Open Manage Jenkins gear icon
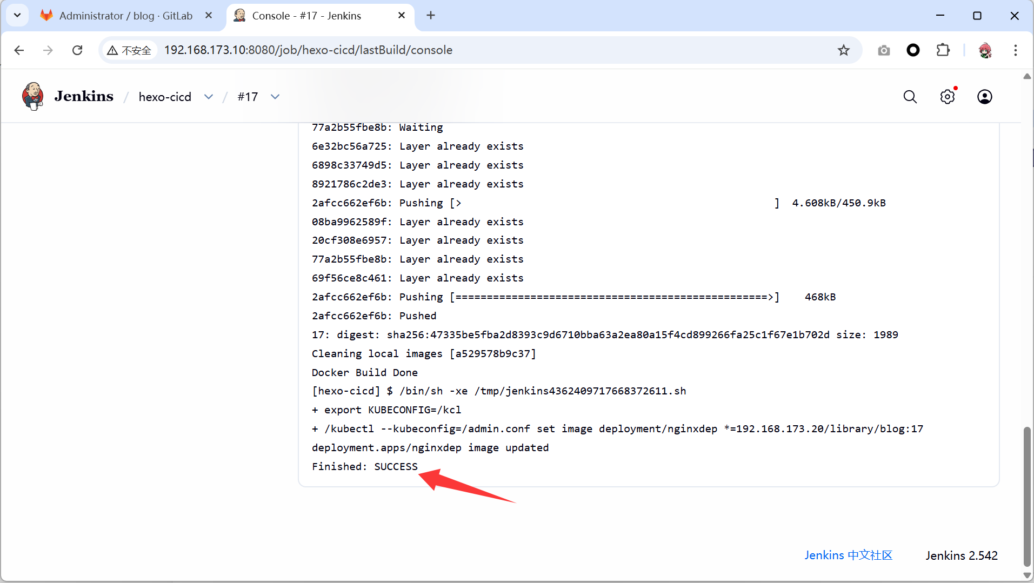The image size is (1034, 583). pos(947,97)
